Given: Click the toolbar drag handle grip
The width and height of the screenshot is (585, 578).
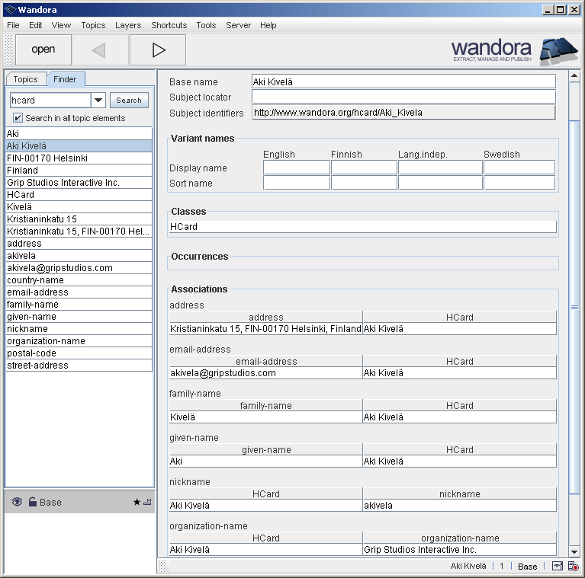Looking at the screenshot, I should [8, 50].
